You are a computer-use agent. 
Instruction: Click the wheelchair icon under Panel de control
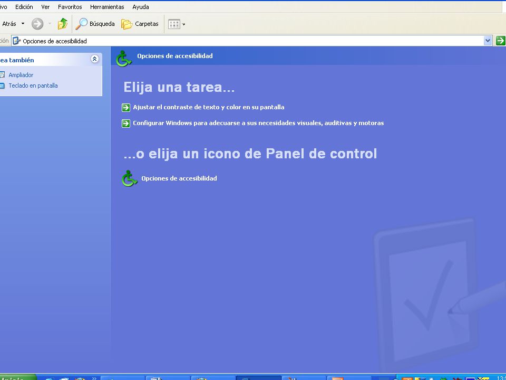pyautogui.click(x=130, y=178)
